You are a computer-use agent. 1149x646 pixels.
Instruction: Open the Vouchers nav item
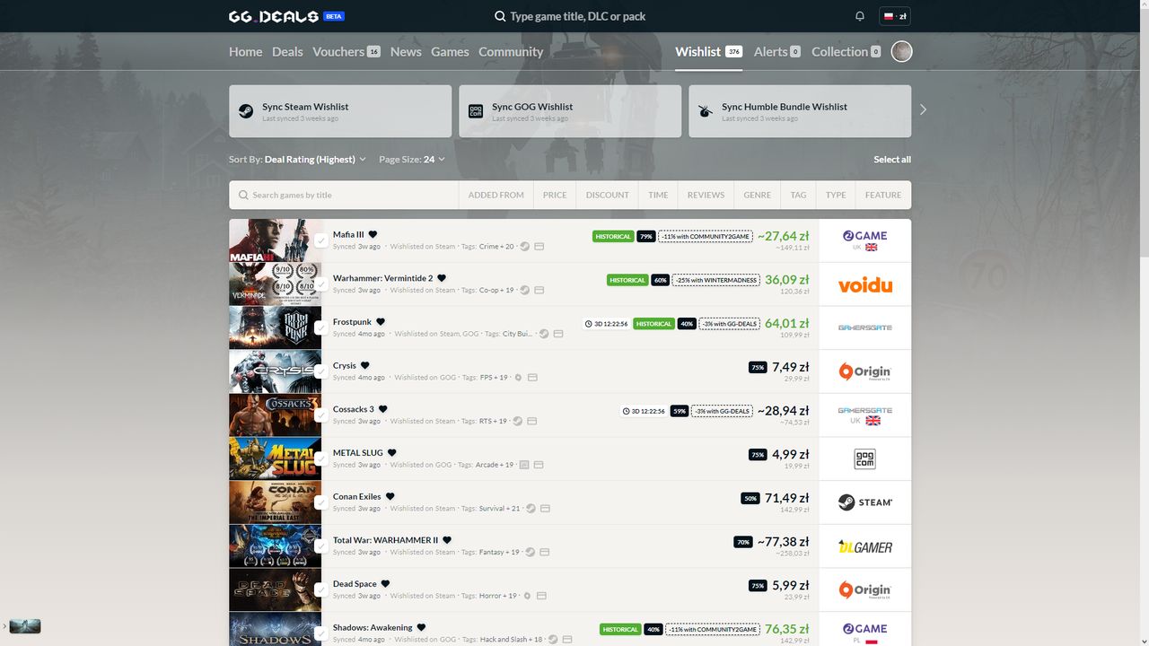point(346,51)
